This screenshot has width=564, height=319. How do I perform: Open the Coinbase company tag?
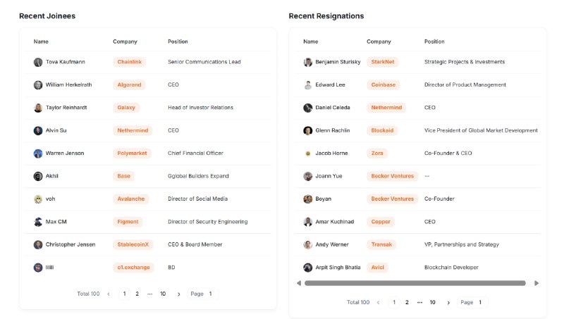pyautogui.click(x=384, y=85)
